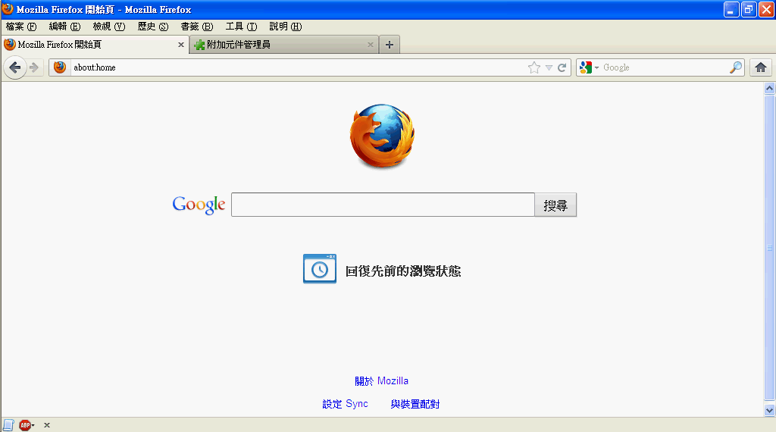Viewport: 776px width, 432px height.
Task: Select the Mozilla Firefox 開始頁 tab
Action: [x=95, y=45]
